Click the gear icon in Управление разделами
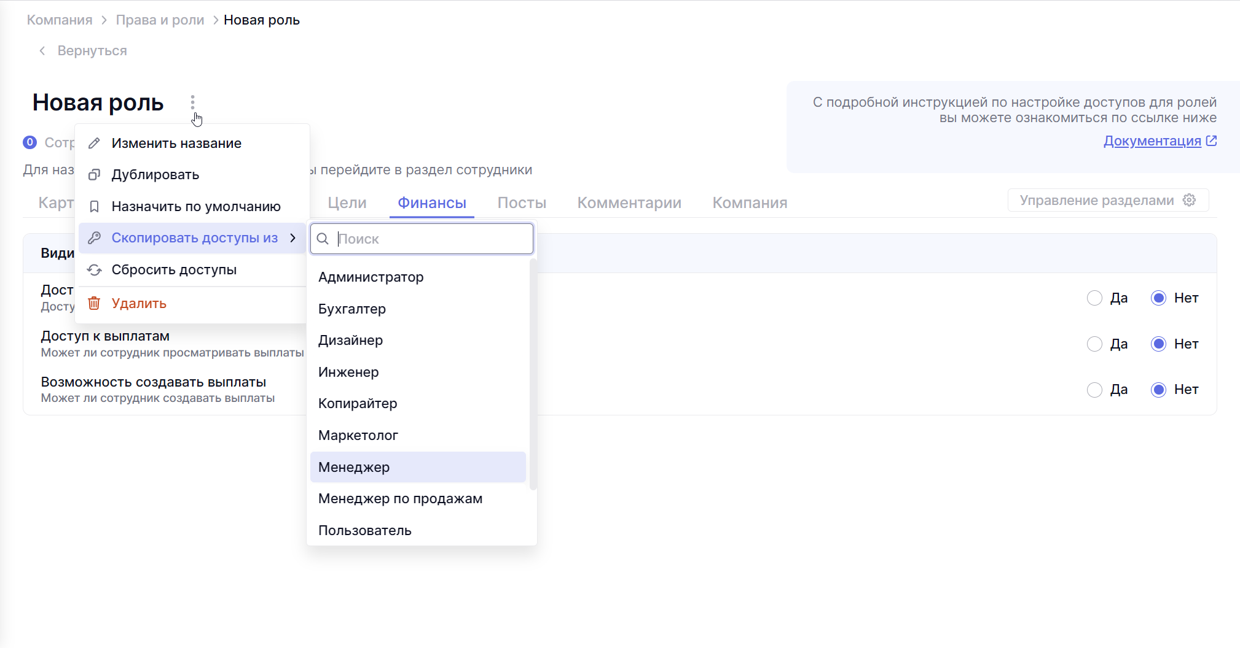This screenshot has height=648, width=1240. pos(1189,200)
